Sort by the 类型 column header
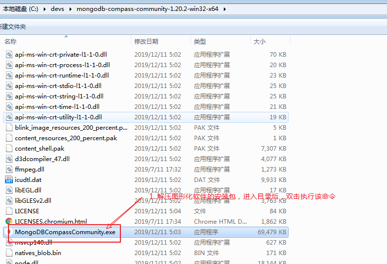This screenshot has width=387, height=264. coord(220,41)
